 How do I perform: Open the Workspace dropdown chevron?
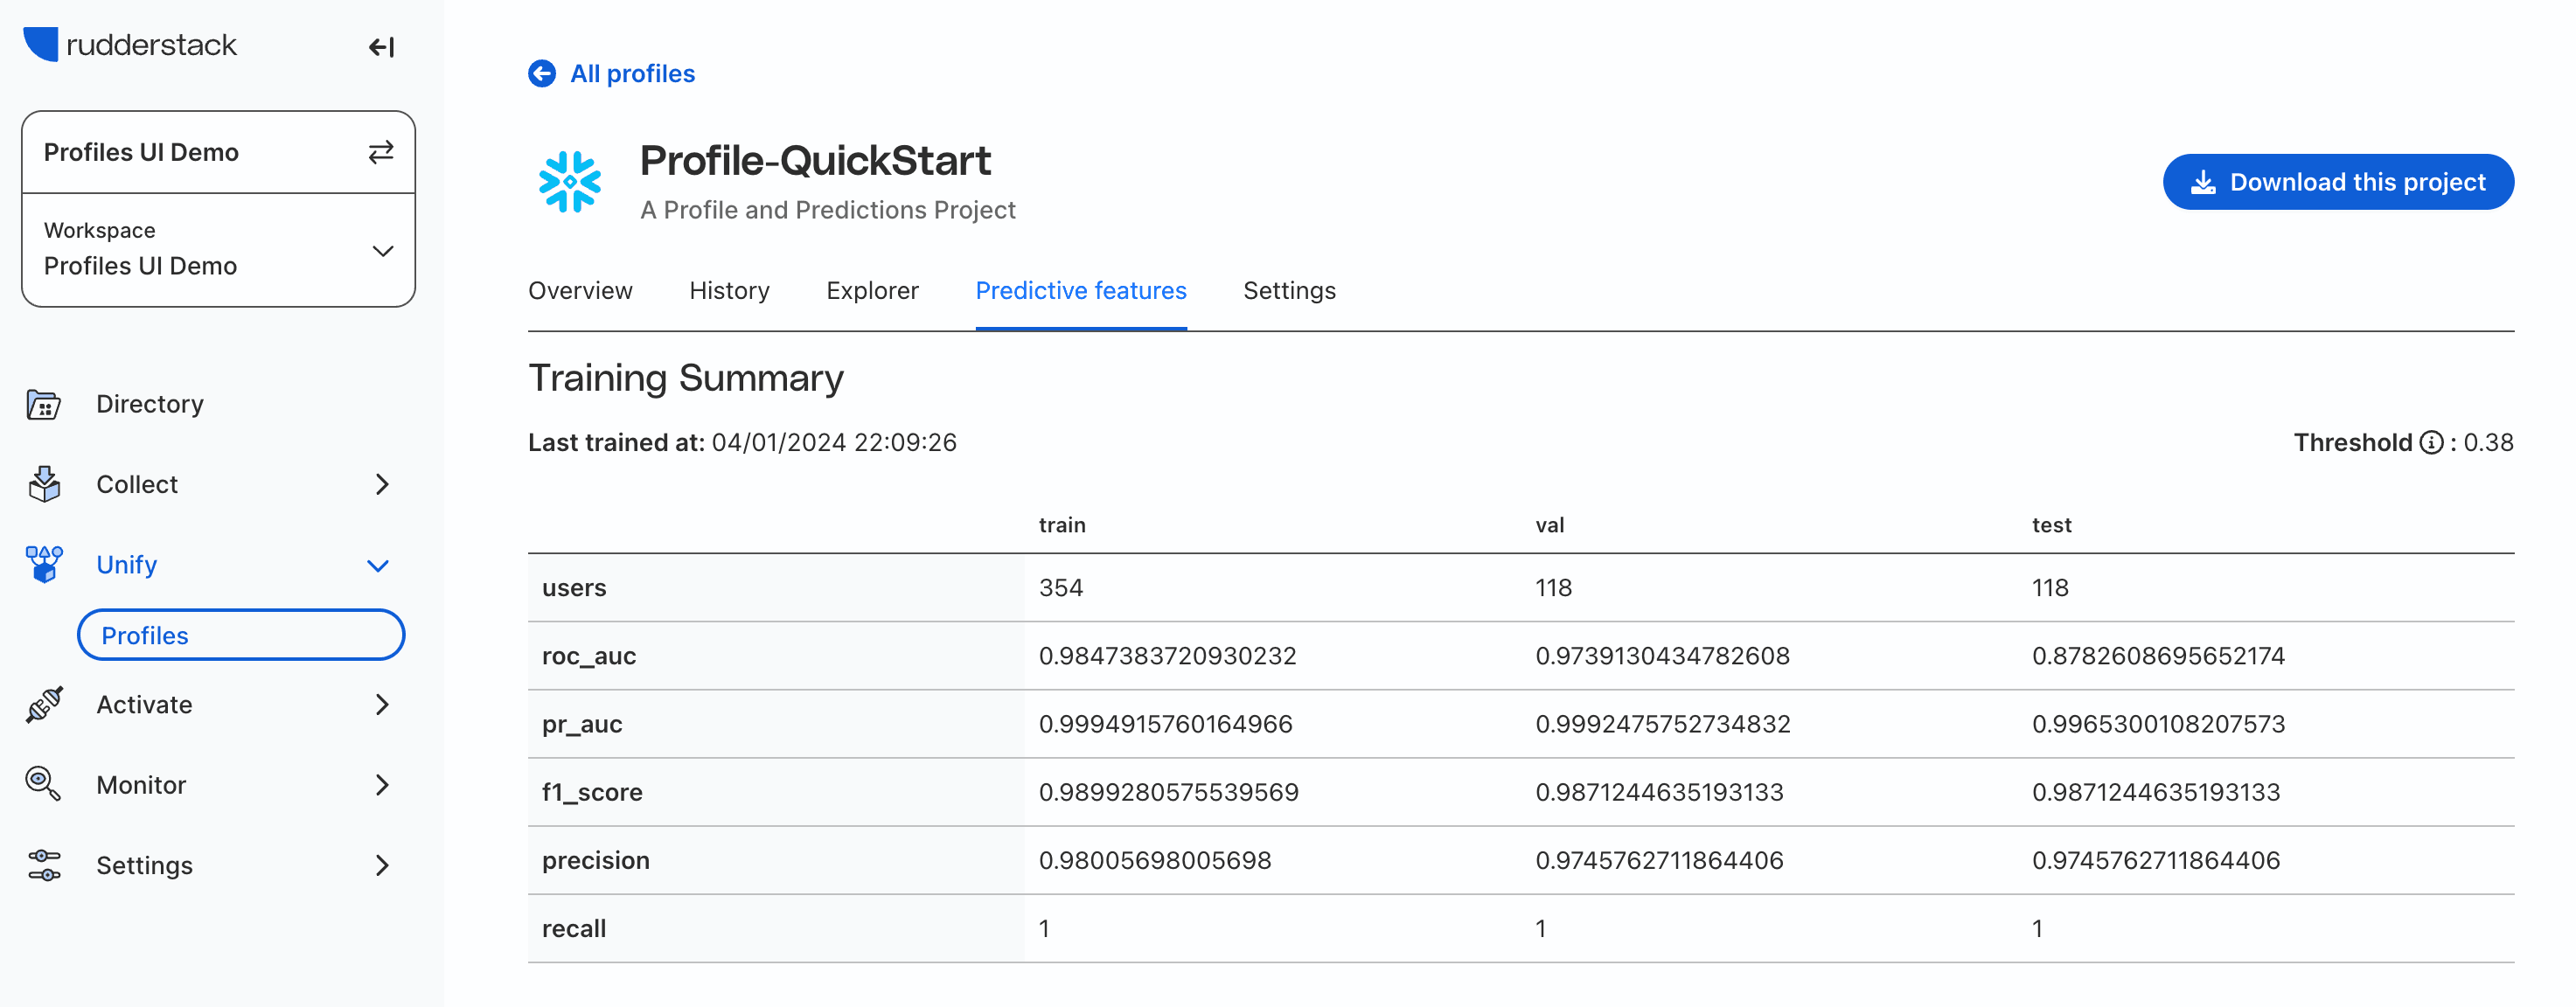tap(382, 250)
